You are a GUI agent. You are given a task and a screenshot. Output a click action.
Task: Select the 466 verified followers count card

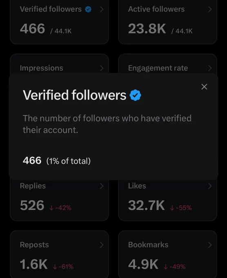[59, 22]
